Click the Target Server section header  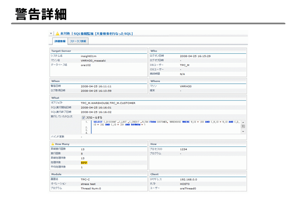coord(61,51)
